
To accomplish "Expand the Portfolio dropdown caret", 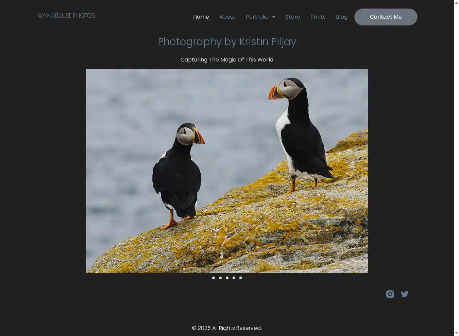I will click(274, 17).
